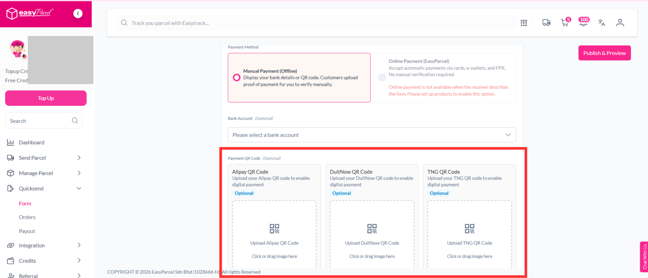Open notifications bell showing 100
The height and width of the screenshot is (278, 648).
(x=584, y=22)
